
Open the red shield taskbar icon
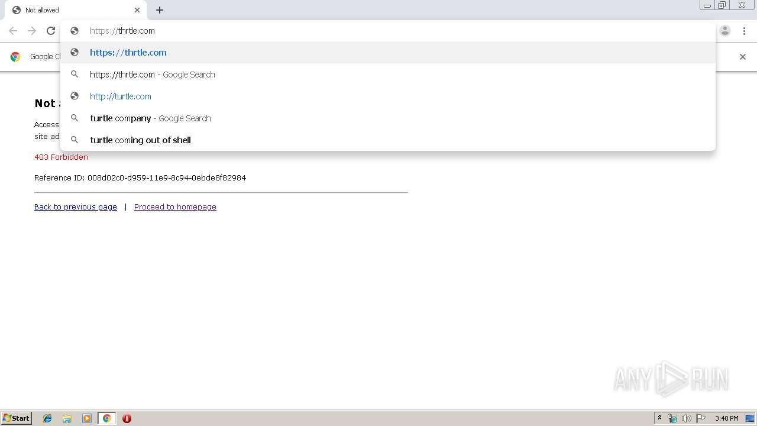point(127,418)
